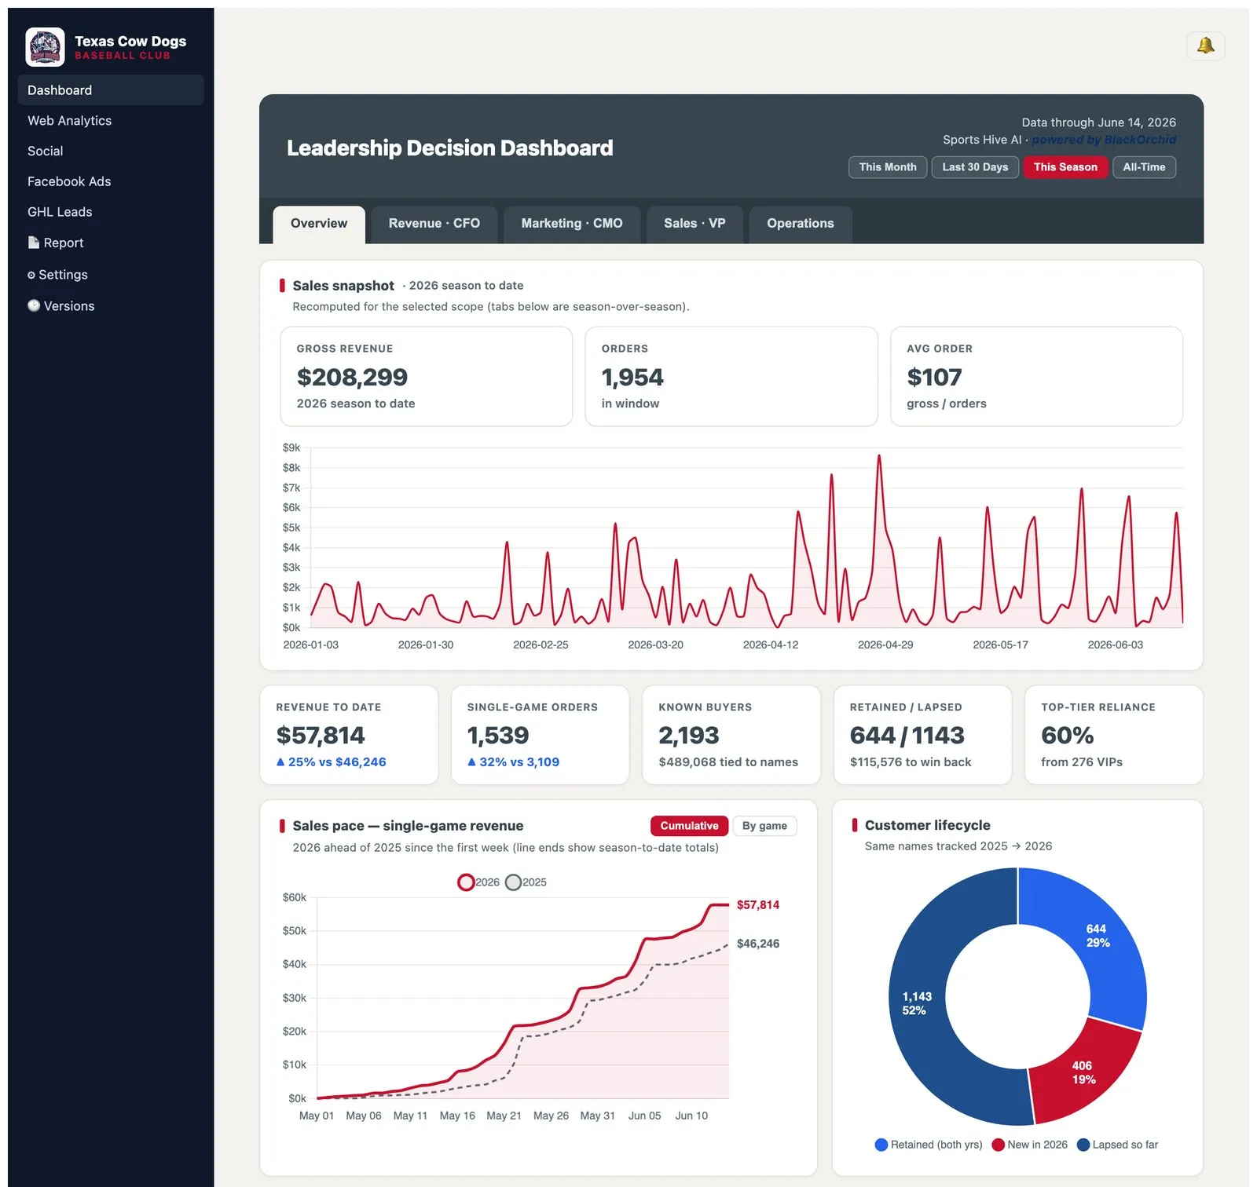
Task: Click the Versions clock icon in sidebar
Action: tap(34, 305)
